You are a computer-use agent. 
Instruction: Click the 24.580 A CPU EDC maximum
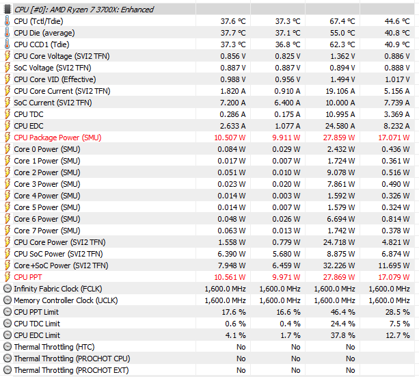(340, 126)
